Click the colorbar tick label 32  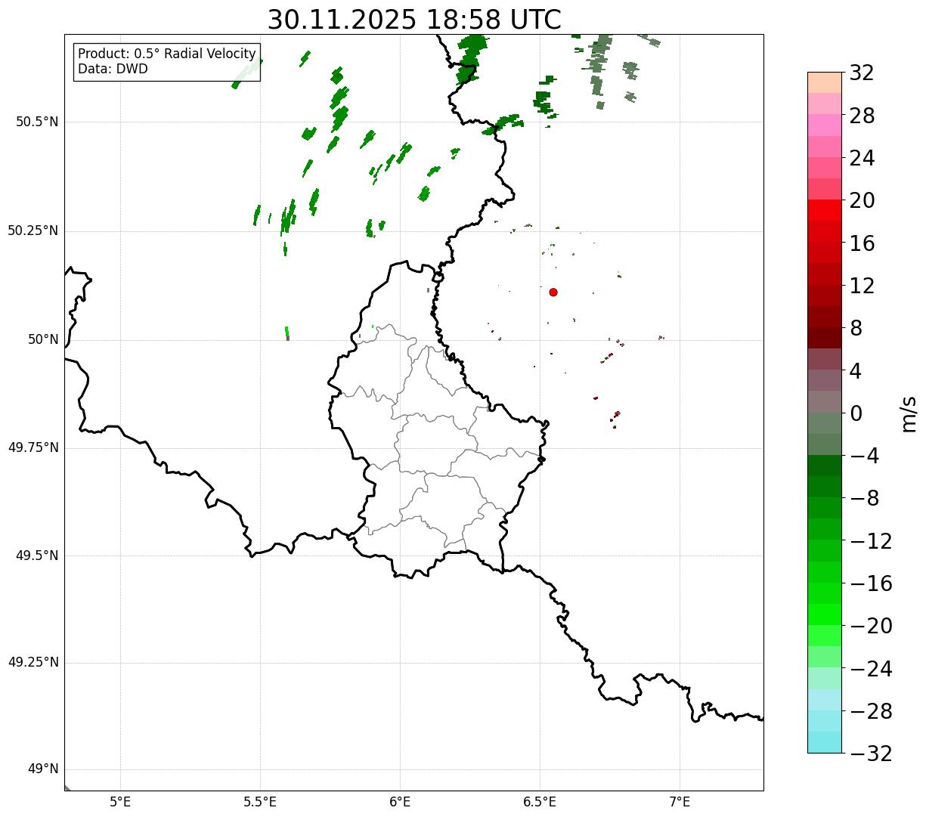pos(862,73)
